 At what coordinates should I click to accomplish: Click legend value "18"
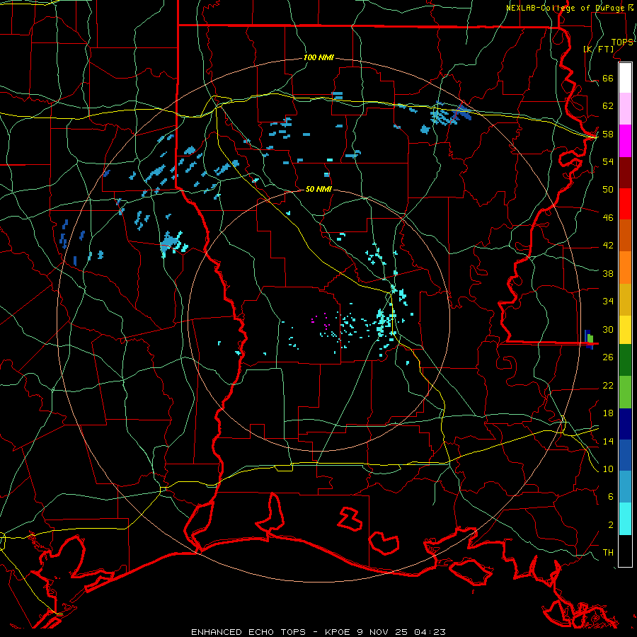point(608,413)
